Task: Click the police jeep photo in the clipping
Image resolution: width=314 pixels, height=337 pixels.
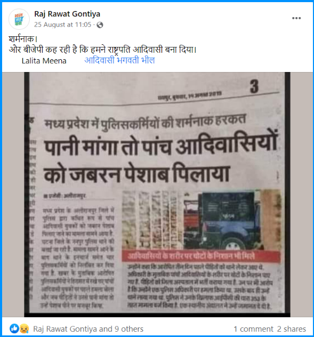Action: [202, 220]
